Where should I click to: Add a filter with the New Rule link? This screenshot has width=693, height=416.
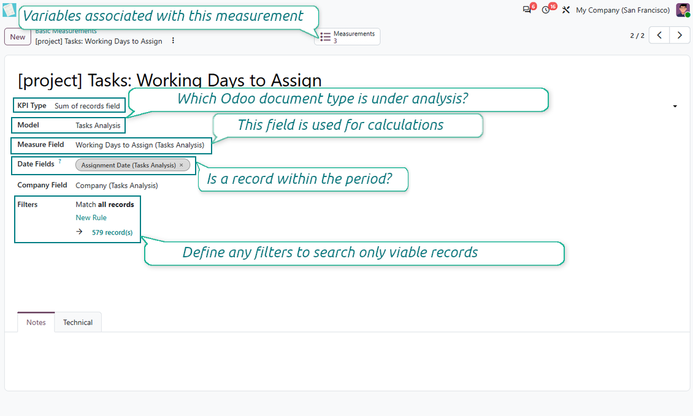tap(91, 217)
